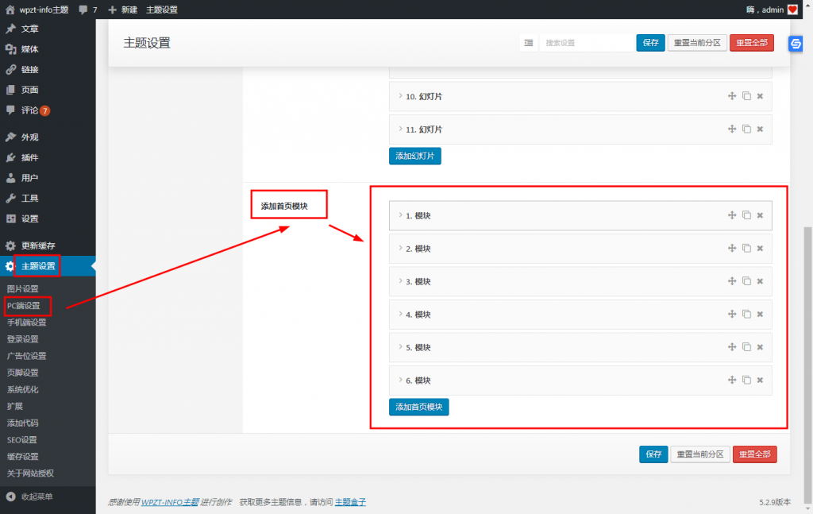Open the 主题盒子 footer link
This screenshot has width=813, height=514.
pyautogui.click(x=350, y=502)
